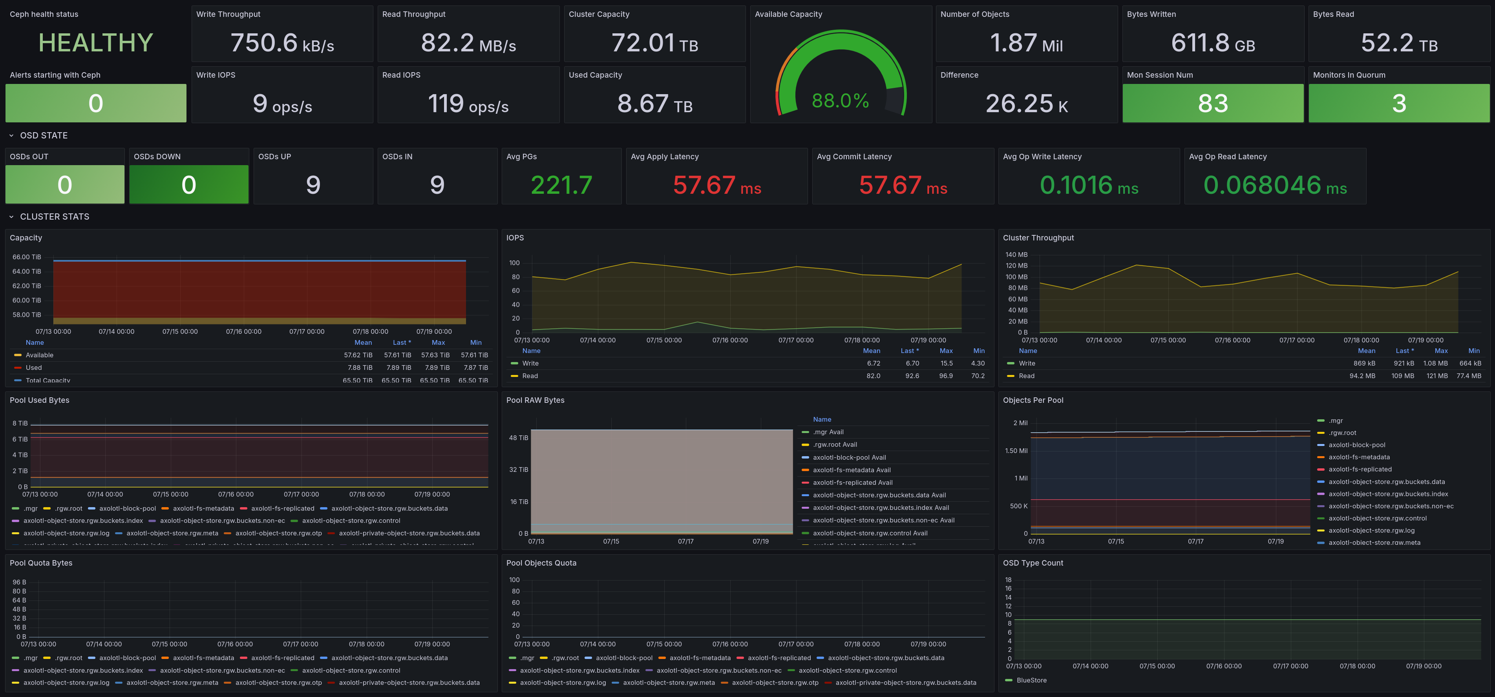This screenshot has width=1495, height=697.
Task: Toggle axolotl-object-store.rgw.log in Objects Per Pool legend
Action: 1371,531
